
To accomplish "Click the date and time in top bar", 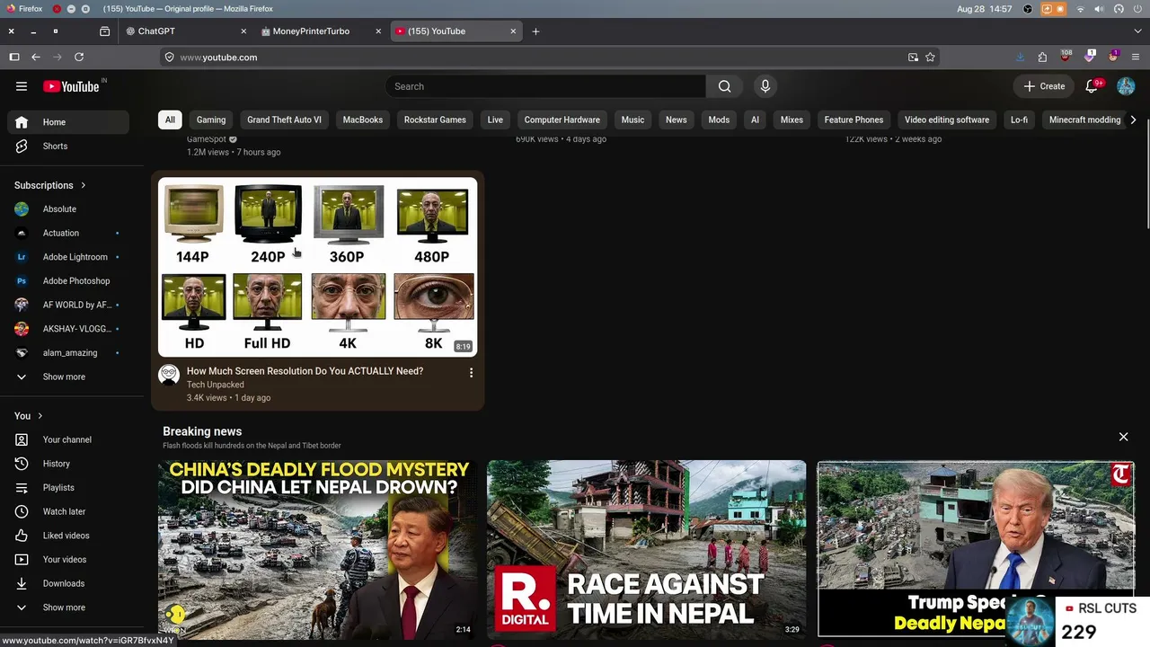I will click(985, 9).
